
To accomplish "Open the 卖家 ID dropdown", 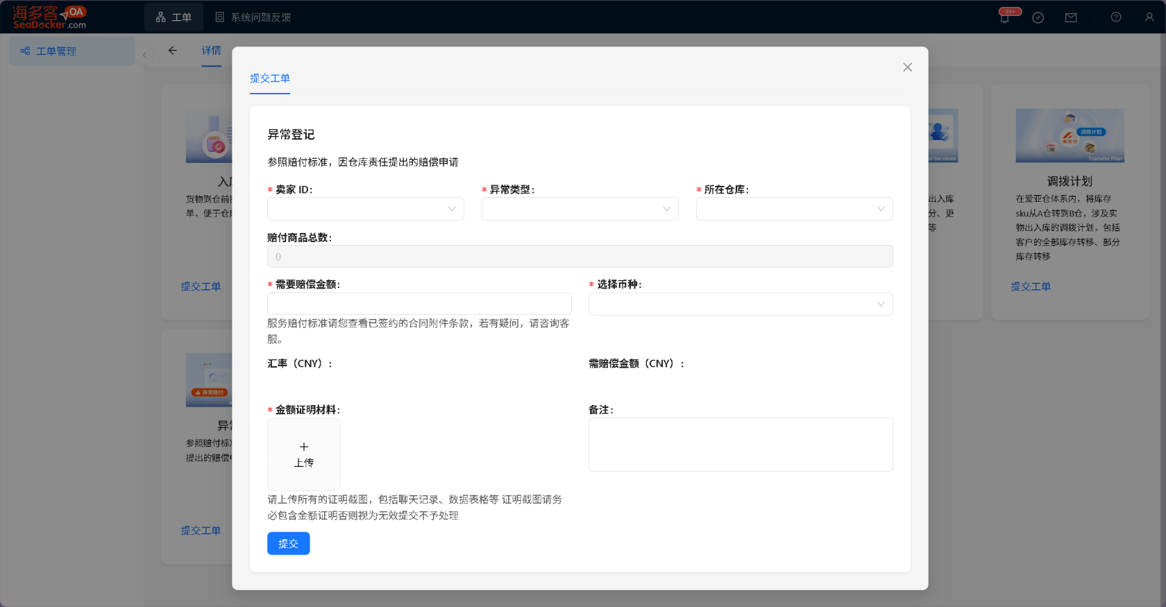I will (x=366, y=209).
